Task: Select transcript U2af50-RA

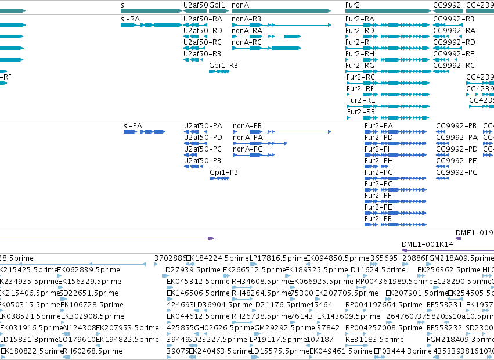Action: (x=203, y=19)
